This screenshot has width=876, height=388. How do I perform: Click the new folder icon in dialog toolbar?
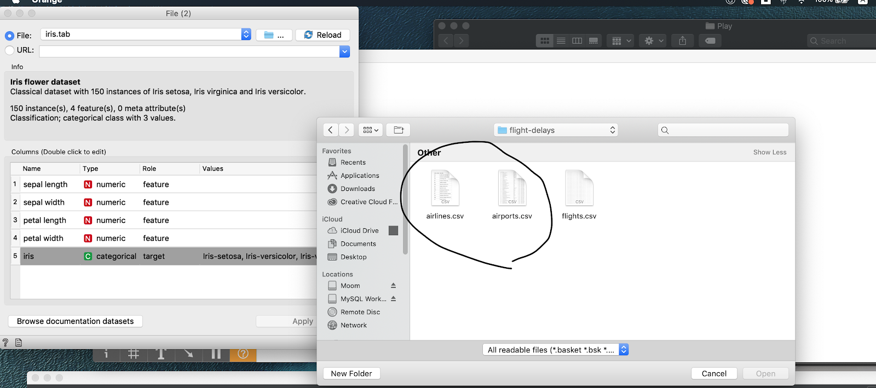coord(399,130)
